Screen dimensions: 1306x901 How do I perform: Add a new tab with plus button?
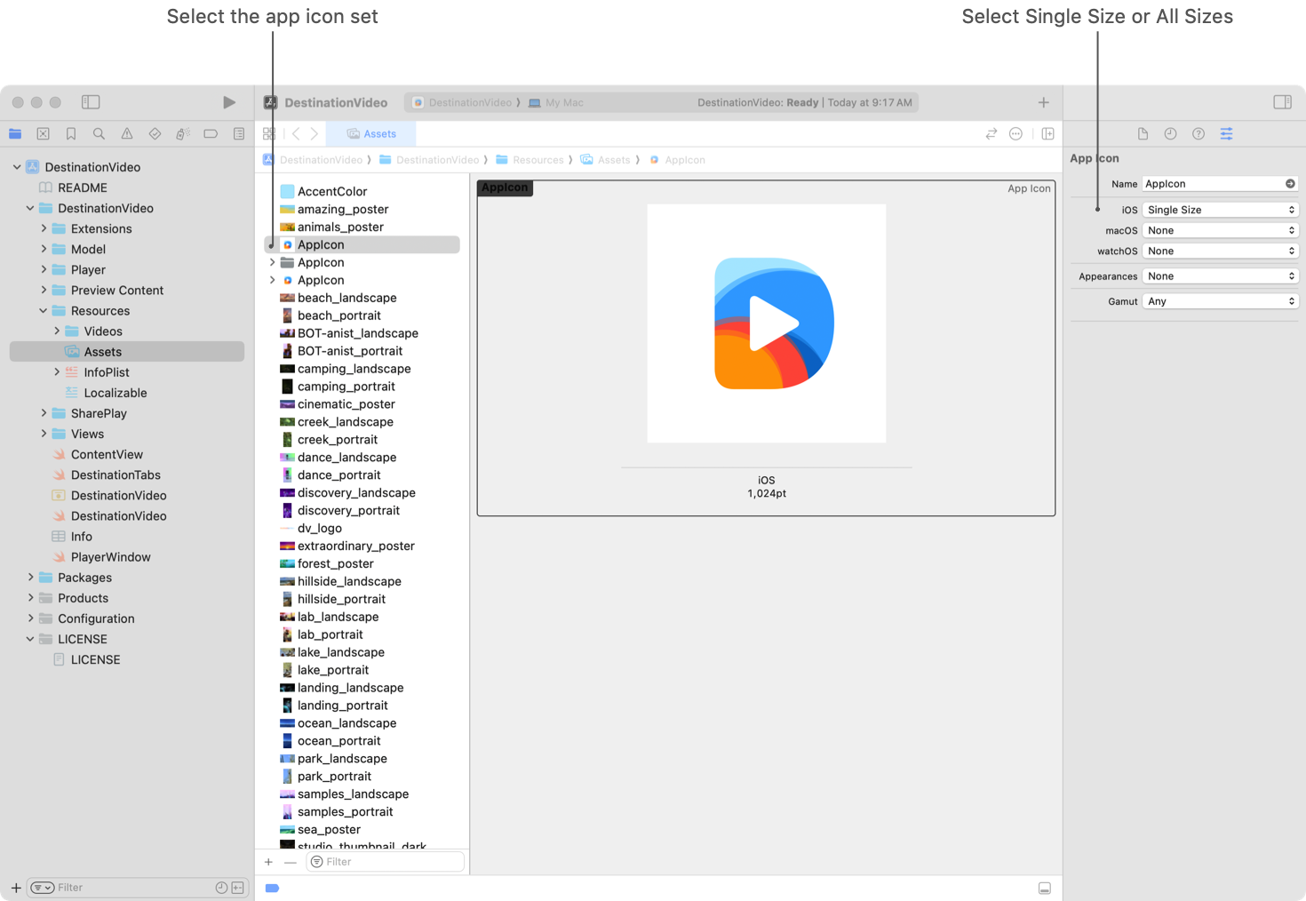(1044, 102)
